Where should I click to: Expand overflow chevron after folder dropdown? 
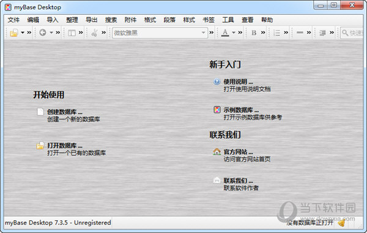point(29,32)
